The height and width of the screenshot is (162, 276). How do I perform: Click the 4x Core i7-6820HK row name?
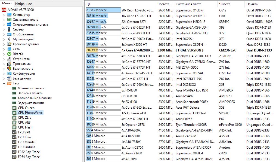[x=138, y=50]
